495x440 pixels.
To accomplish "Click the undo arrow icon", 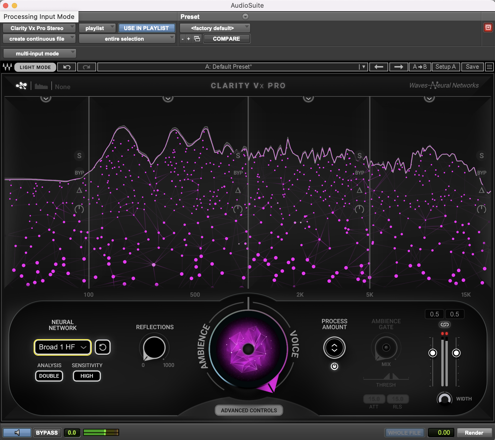I will tap(67, 67).
